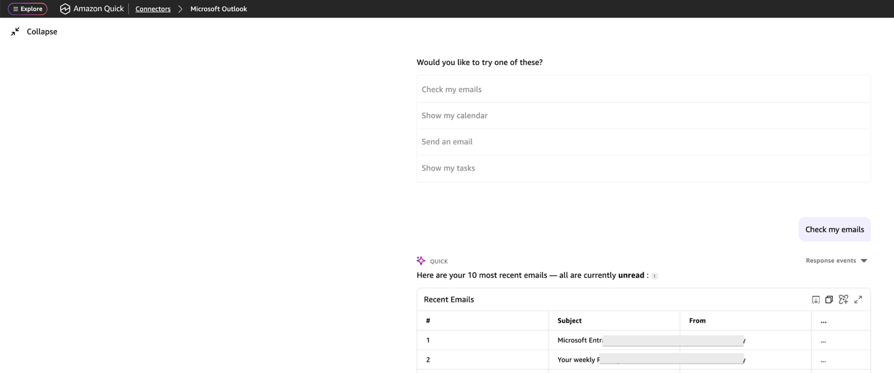894x373 pixels.
Task: Click the Subject column header
Action: (614, 320)
